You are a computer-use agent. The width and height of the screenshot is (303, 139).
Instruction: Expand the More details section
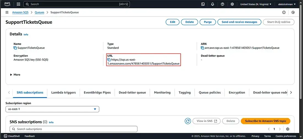[x=15, y=75]
